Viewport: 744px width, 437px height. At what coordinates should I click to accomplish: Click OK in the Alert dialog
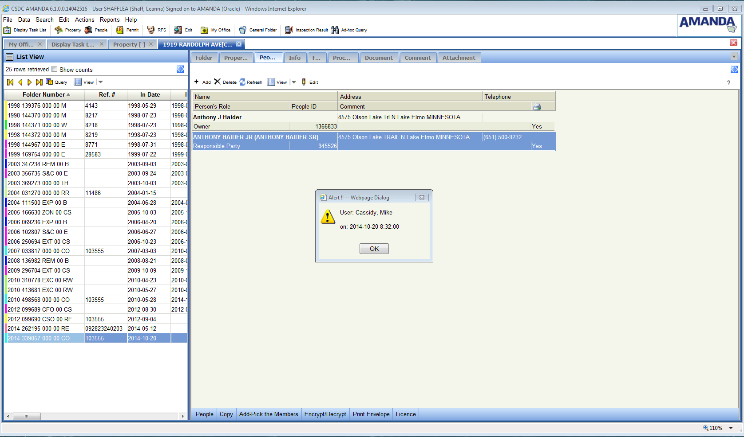[x=374, y=249]
